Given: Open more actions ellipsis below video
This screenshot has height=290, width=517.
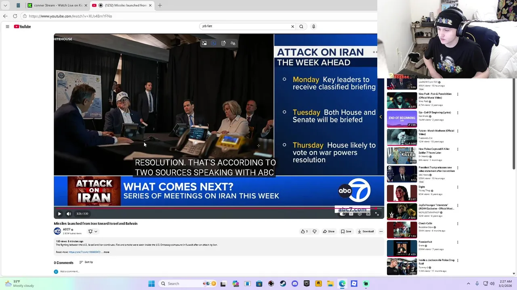Looking at the screenshot, I should point(381,232).
